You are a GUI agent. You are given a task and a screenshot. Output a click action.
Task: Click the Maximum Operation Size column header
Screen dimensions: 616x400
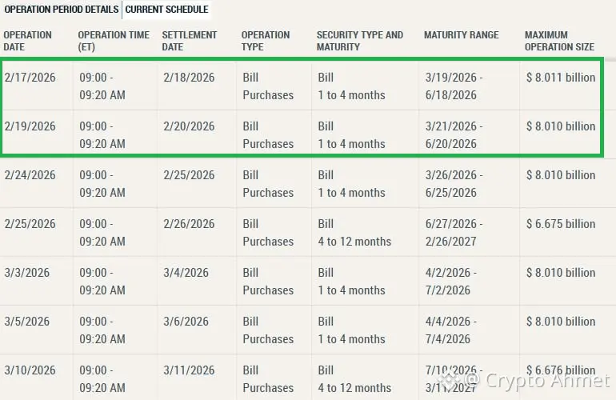click(x=559, y=41)
